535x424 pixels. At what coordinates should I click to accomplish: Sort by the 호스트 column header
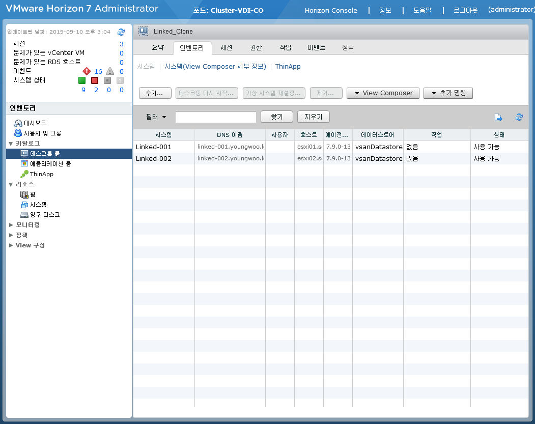pyautogui.click(x=309, y=135)
